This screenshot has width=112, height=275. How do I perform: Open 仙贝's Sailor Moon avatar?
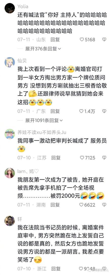10,62
